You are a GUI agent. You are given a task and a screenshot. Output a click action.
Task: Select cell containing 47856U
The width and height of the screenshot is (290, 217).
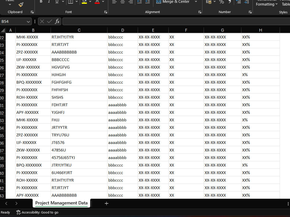[79, 150]
